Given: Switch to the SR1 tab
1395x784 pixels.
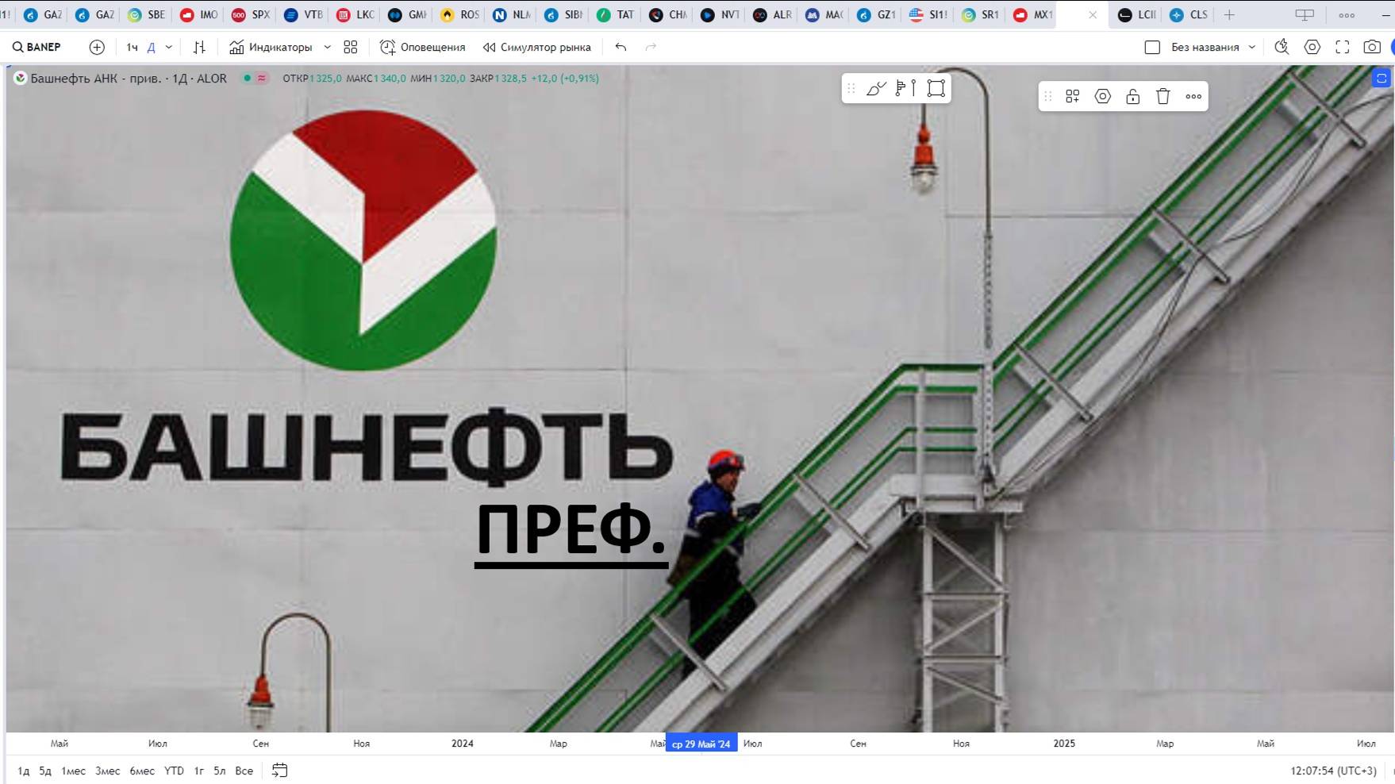Looking at the screenshot, I should (981, 14).
